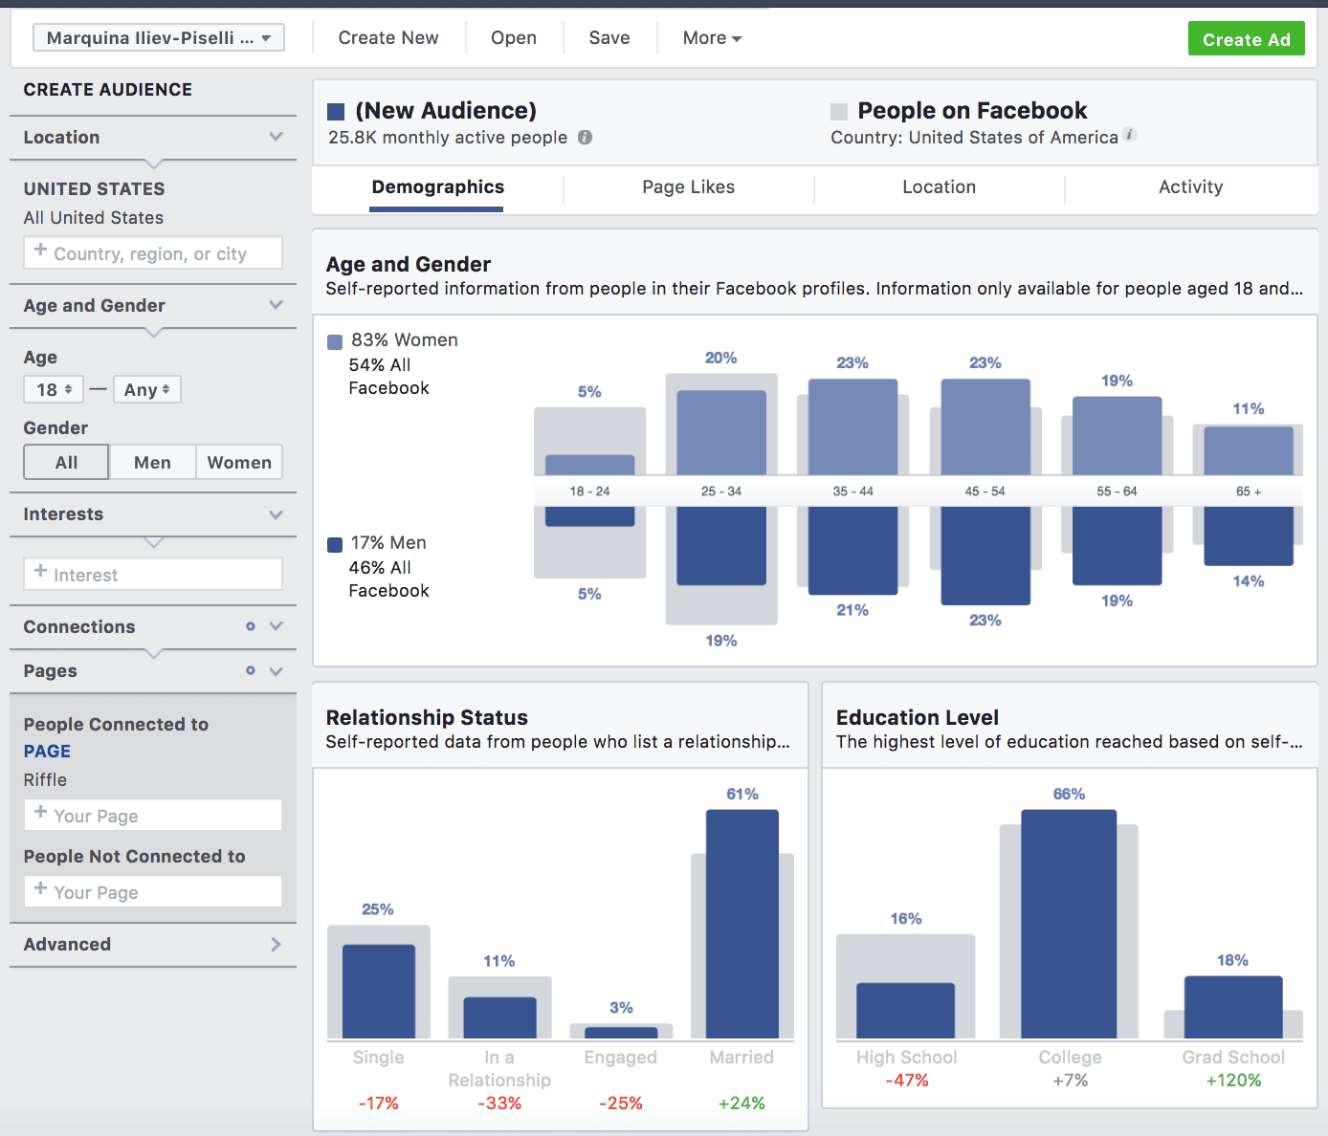Open the maximum age Any selector
This screenshot has width=1328, height=1136.
tap(146, 389)
